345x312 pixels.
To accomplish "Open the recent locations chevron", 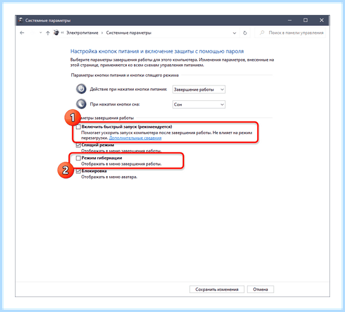I will pyautogui.click(x=41, y=33).
